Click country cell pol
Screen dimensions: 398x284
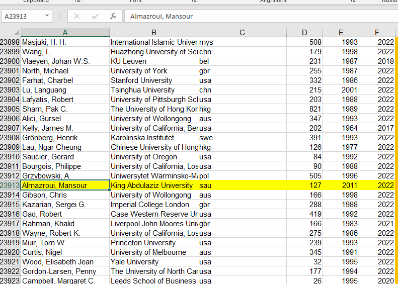coord(242,176)
